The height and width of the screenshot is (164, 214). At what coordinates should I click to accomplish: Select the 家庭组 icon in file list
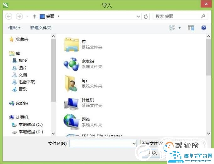tap(72, 64)
